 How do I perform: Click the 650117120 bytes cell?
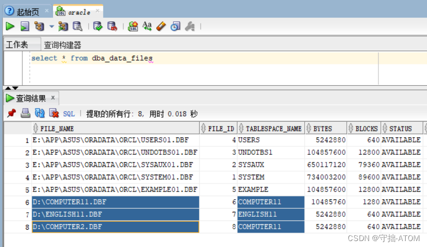coord(326,165)
